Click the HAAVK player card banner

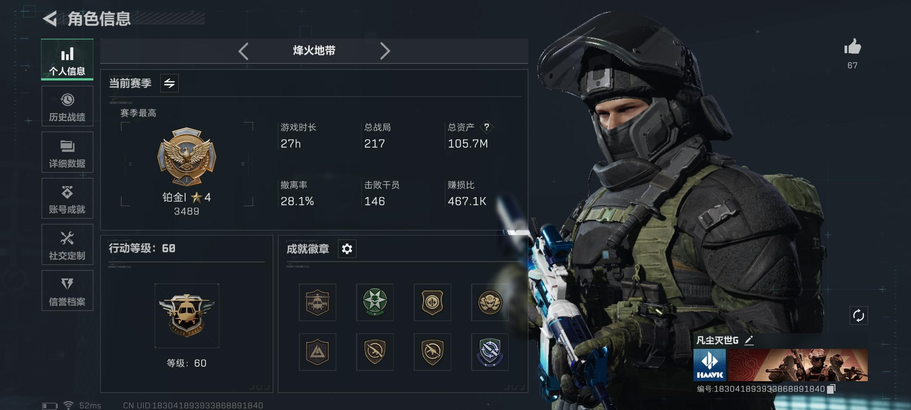(x=780, y=365)
